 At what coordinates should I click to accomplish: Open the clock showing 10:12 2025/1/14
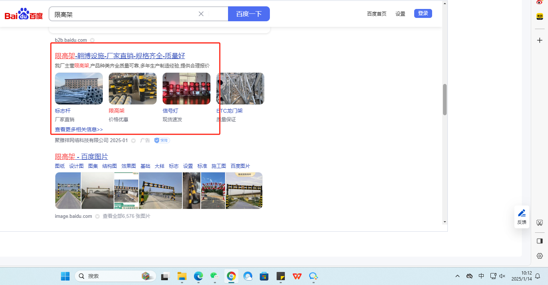[521, 276]
